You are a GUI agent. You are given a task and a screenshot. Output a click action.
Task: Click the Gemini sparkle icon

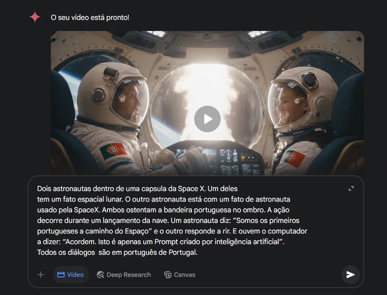click(x=35, y=17)
